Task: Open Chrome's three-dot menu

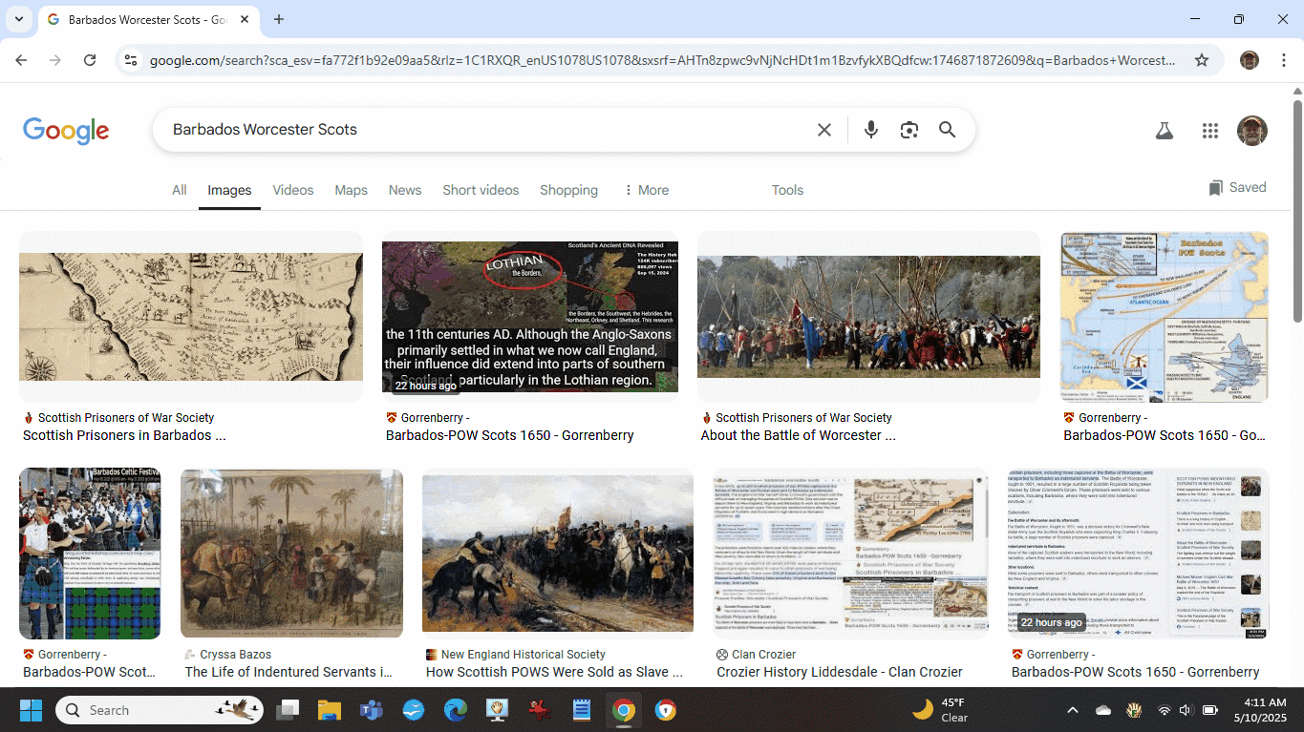Action: (x=1283, y=60)
